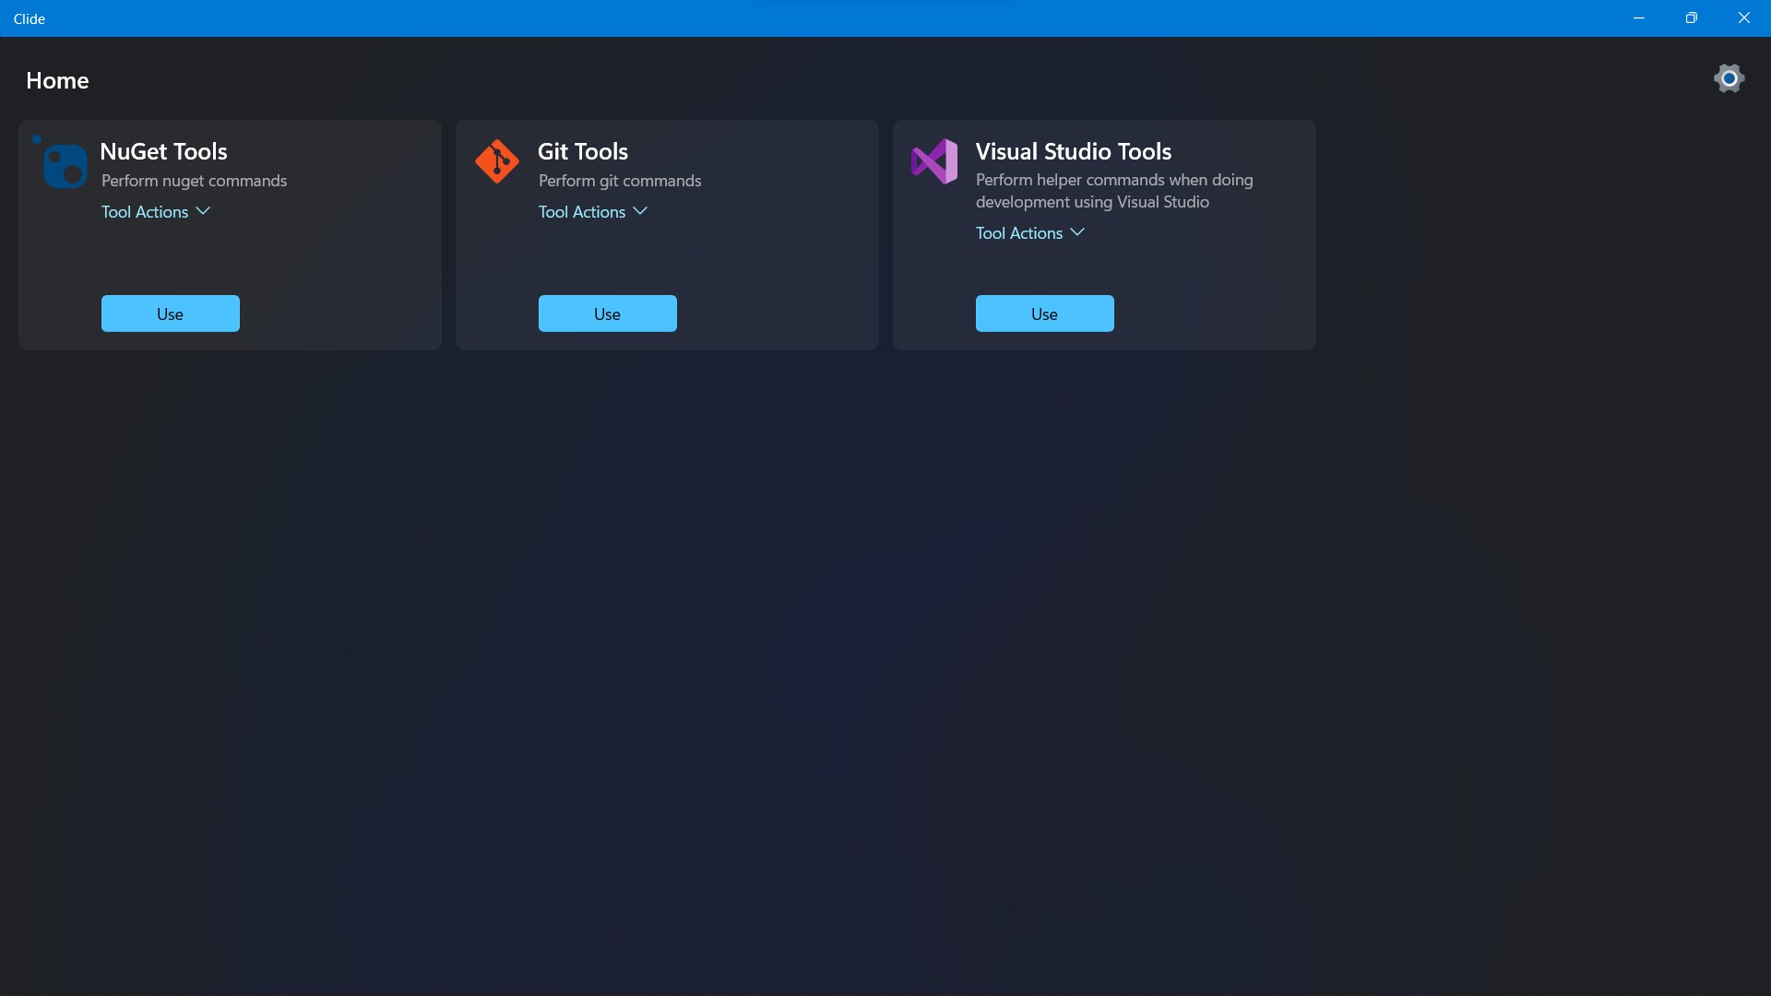This screenshot has height=996, width=1771.
Task: Expand Tool Actions under Visual Studio Tools
Action: point(1019,233)
